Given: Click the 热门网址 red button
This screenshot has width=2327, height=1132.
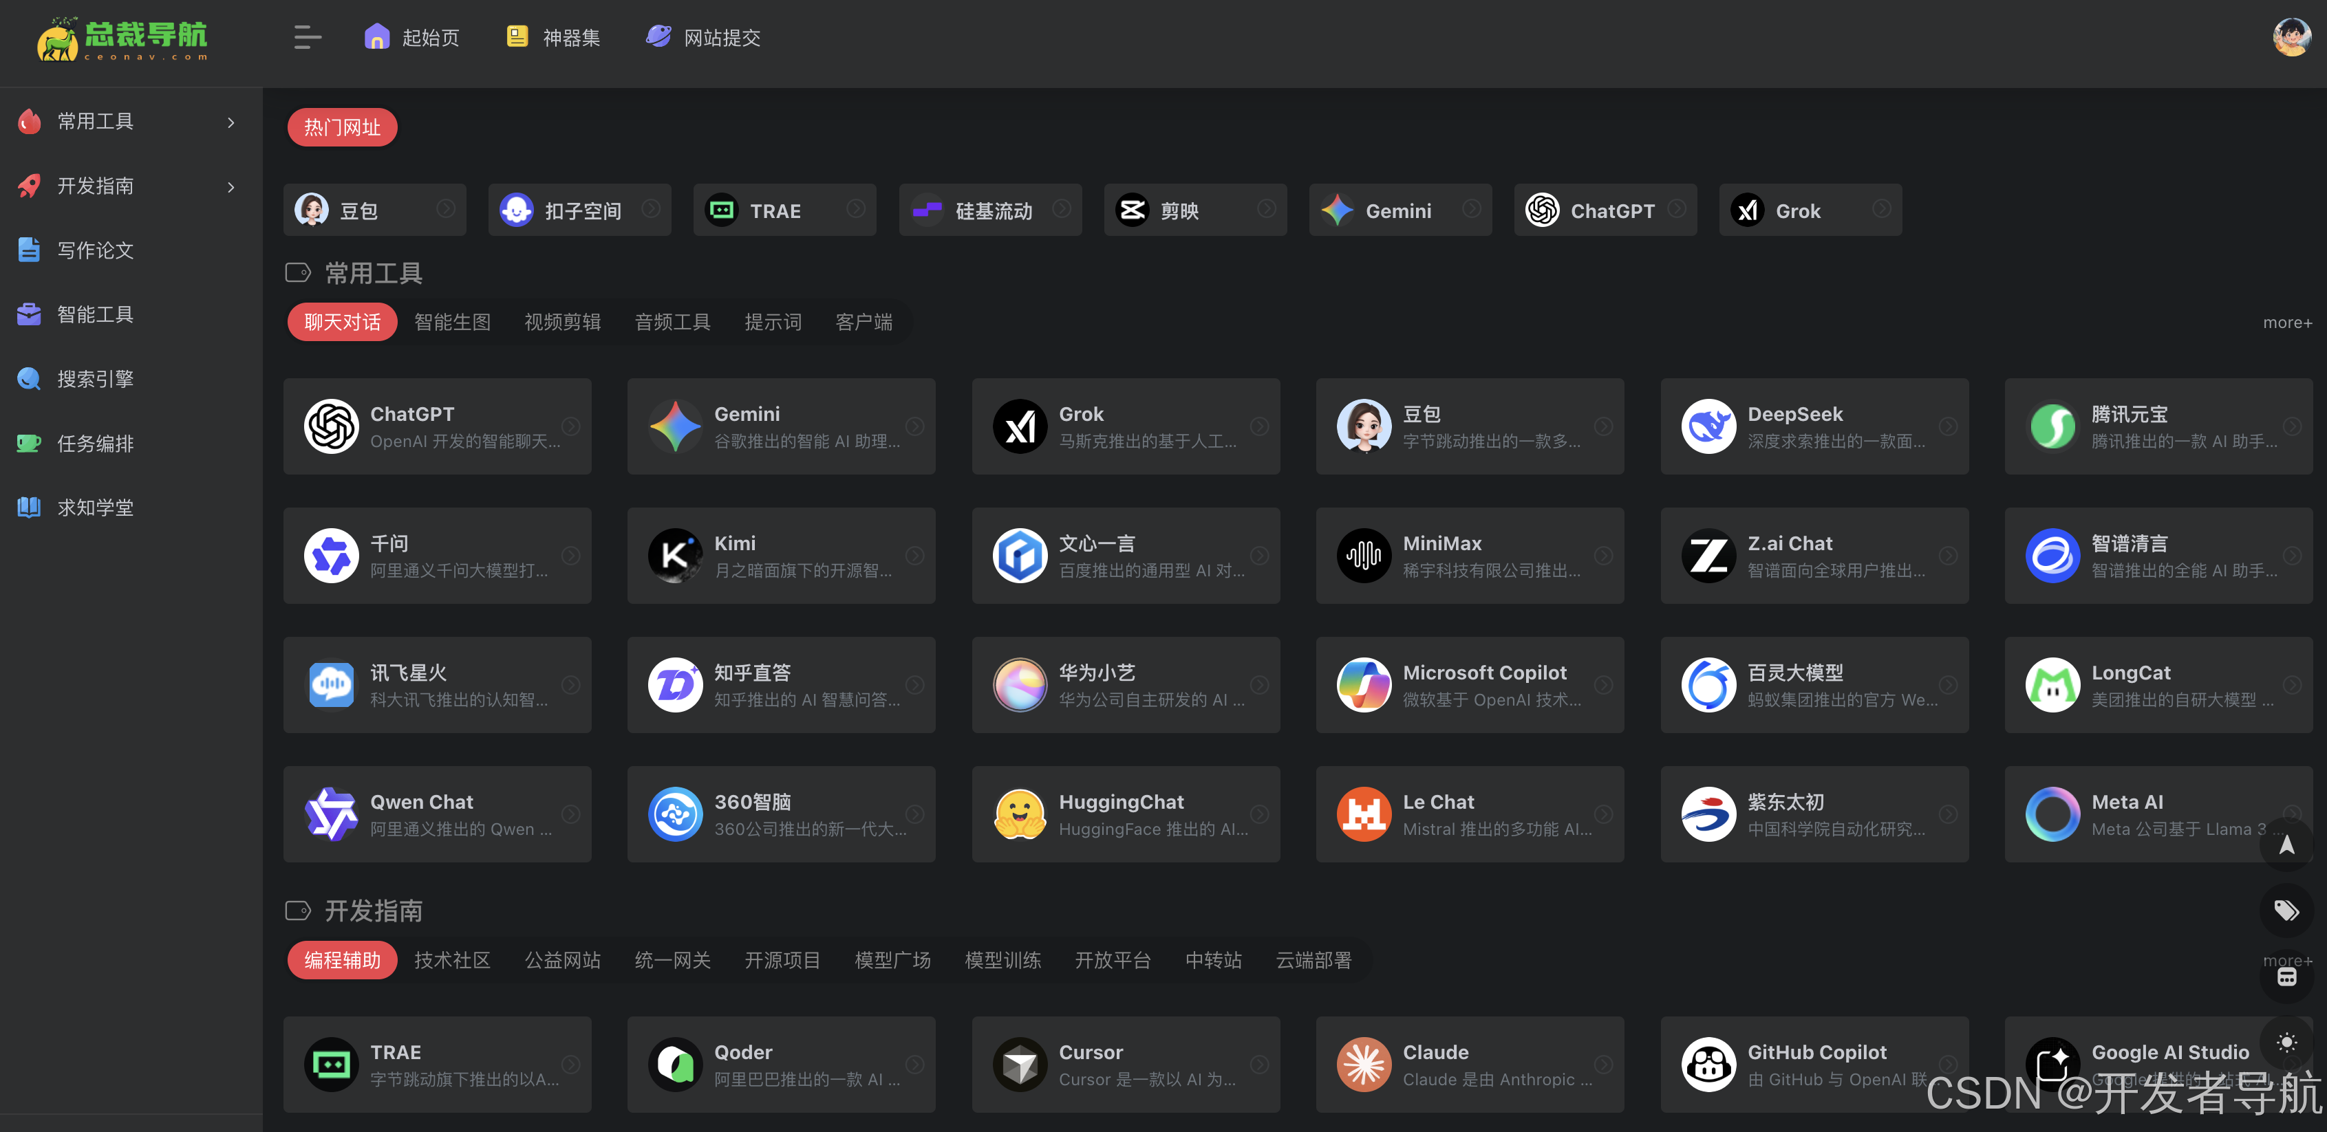Looking at the screenshot, I should tap(343, 127).
